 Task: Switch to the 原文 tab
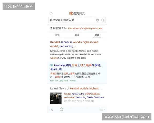[x=57, y=35]
